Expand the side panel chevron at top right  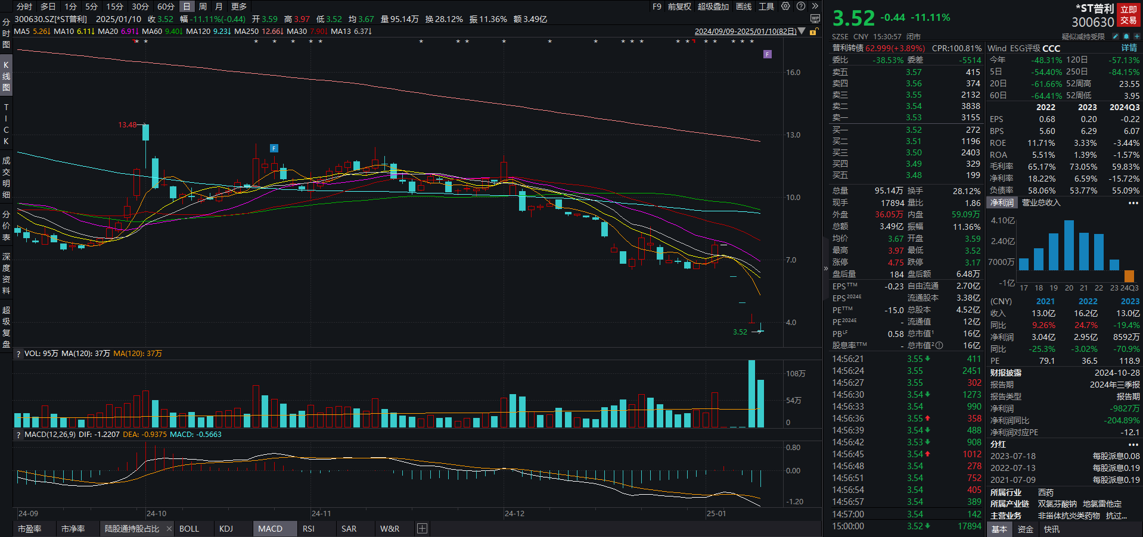coord(815,7)
